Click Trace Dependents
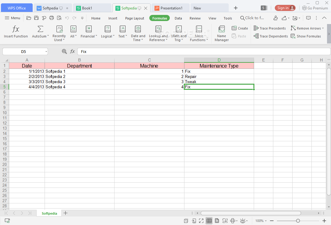Image resolution: width=331 pixels, height=225 pixels. point(271,36)
